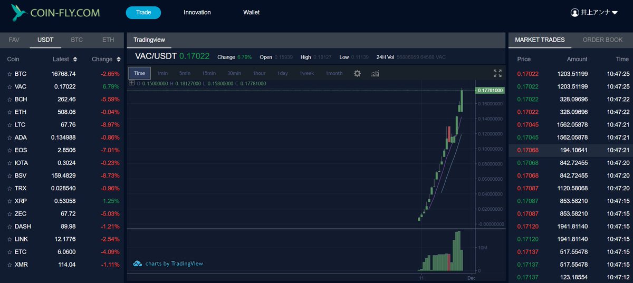Screen dimensions: 633x283
Task: Open user account dropdown arrow
Action: [x=615, y=13]
